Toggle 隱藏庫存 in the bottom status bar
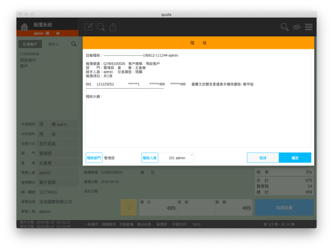333x250 pixels. pos(108,224)
